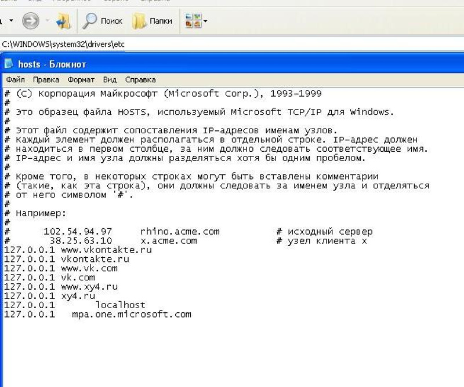Open the Справка menu in Notepad
Image resolution: width=464 pixels, height=387 pixels.
click(x=140, y=80)
